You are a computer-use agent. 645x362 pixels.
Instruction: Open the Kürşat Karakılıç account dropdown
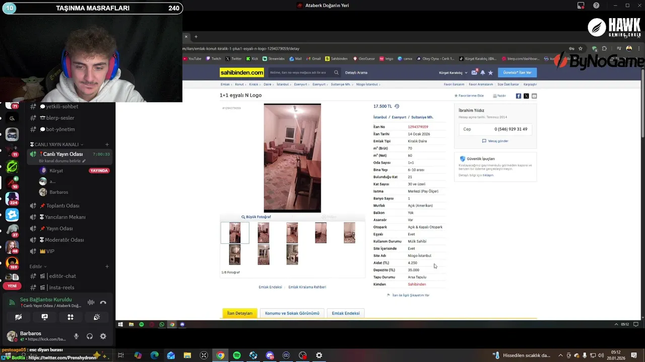453,72
